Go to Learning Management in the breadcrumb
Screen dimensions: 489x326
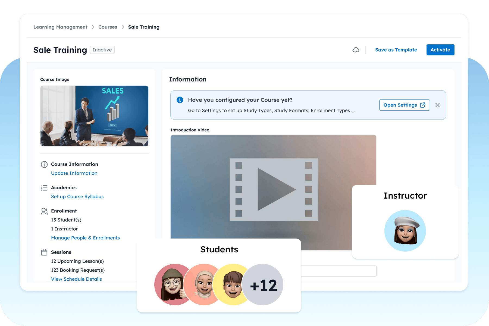60,27
